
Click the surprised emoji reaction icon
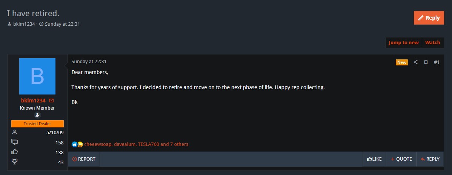(80, 144)
